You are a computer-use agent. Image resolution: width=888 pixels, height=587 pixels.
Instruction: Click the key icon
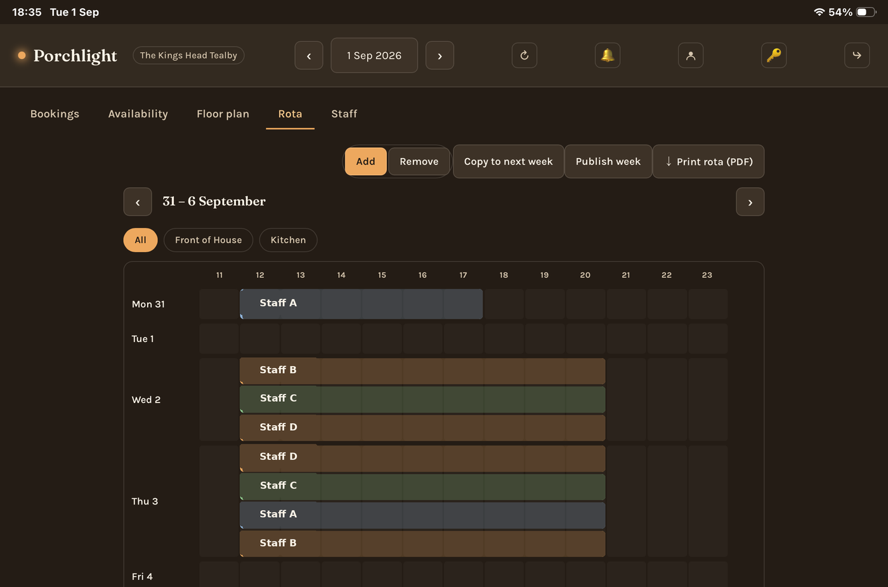tap(774, 56)
